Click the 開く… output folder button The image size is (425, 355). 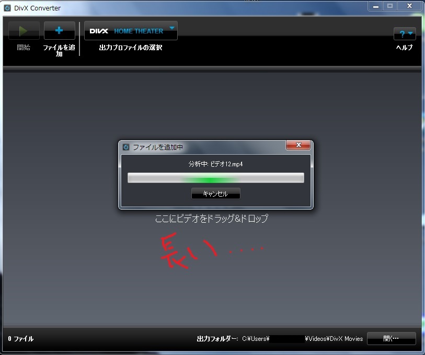[392, 338]
